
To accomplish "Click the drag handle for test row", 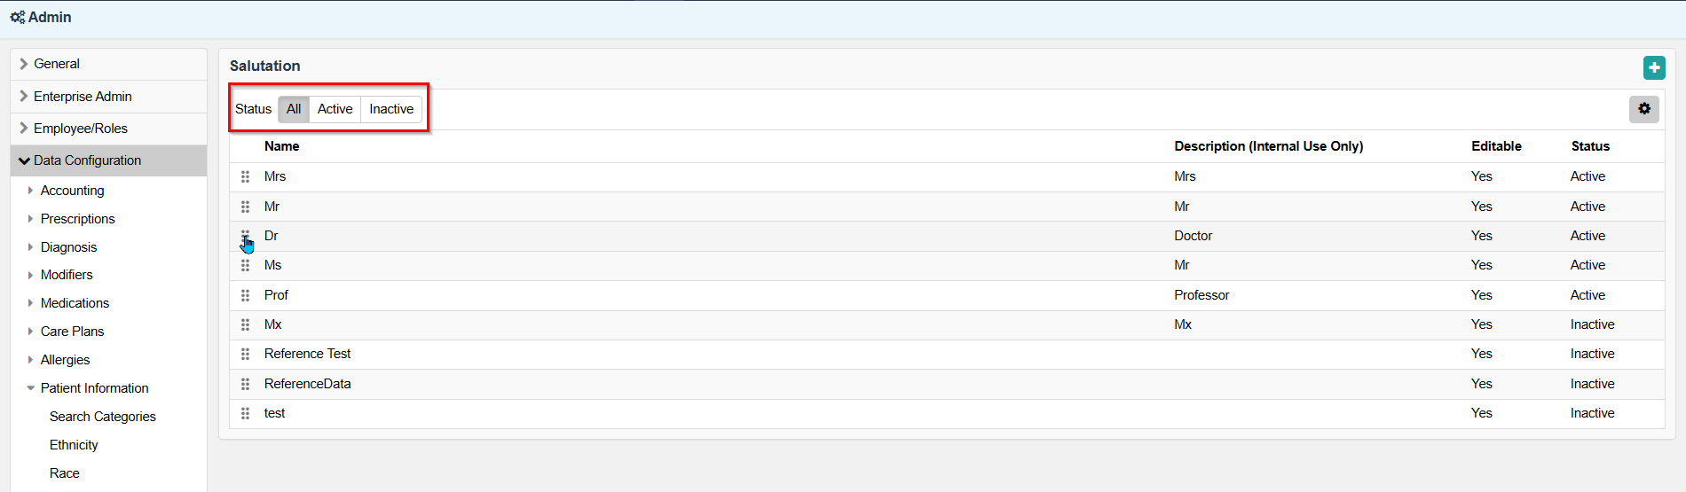I will tap(246, 413).
